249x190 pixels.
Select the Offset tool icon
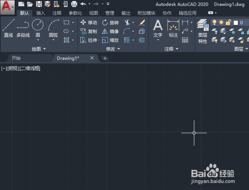pos(142,40)
